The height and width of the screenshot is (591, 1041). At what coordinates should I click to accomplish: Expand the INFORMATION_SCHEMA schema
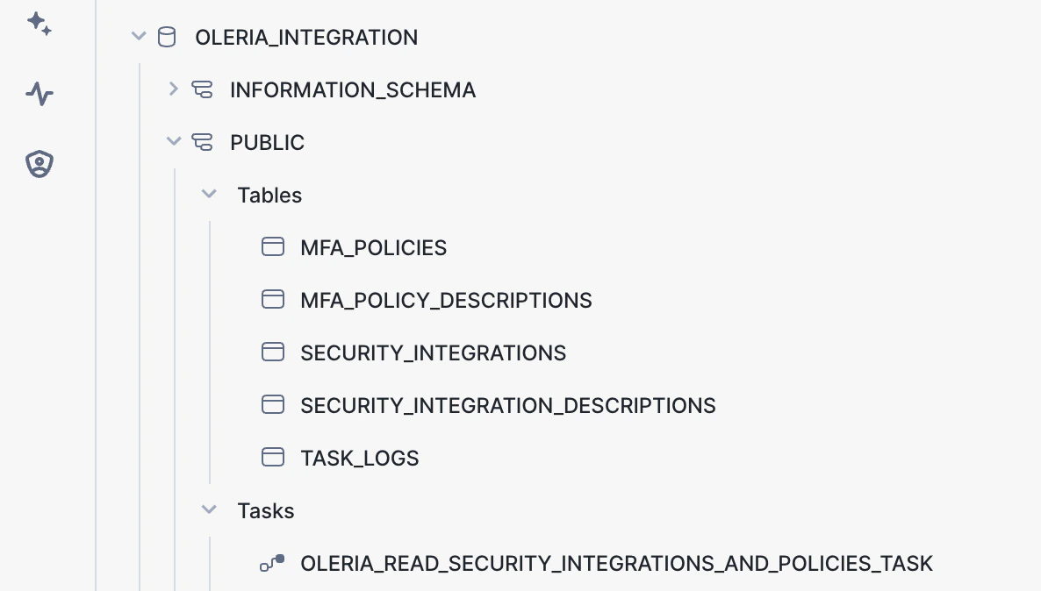(173, 89)
